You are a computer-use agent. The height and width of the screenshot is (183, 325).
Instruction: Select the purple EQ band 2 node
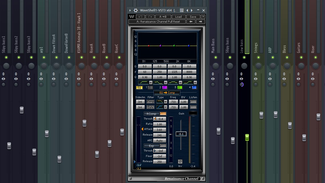click(160, 46)
